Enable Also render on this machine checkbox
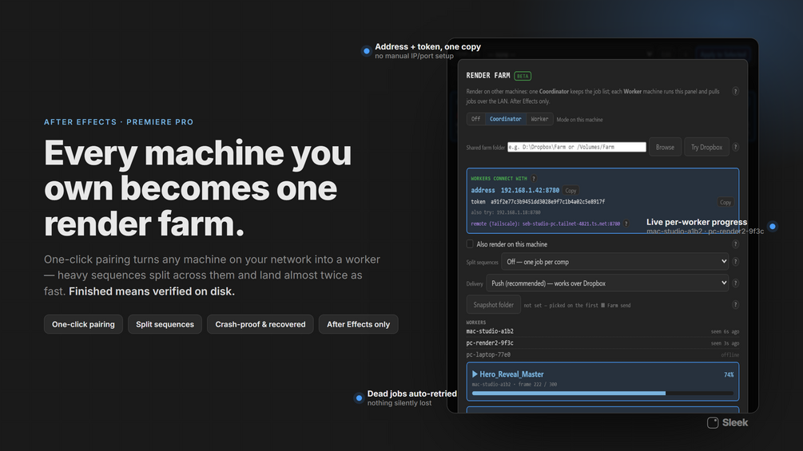Image resolution: width=803 pixels, height=451 pixels. tap(470, 244)
